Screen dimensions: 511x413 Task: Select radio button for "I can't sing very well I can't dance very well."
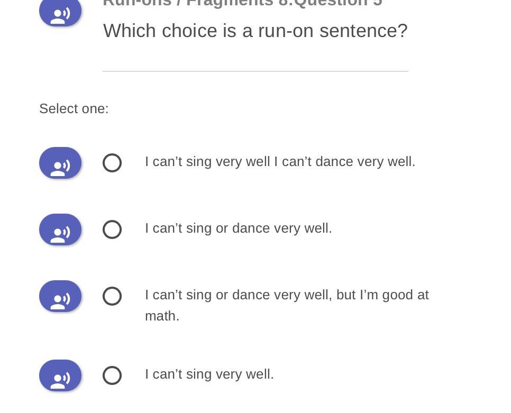[x=112, y=163]
